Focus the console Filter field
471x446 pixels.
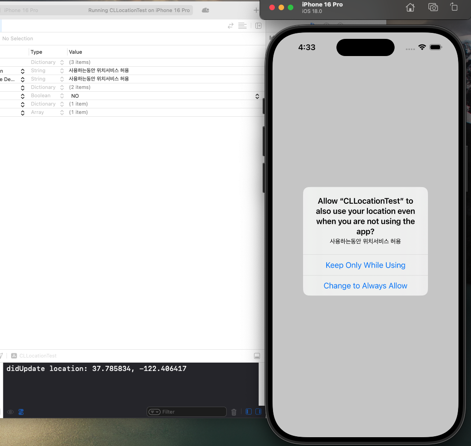pyautogui.click(x=186, y=412)
